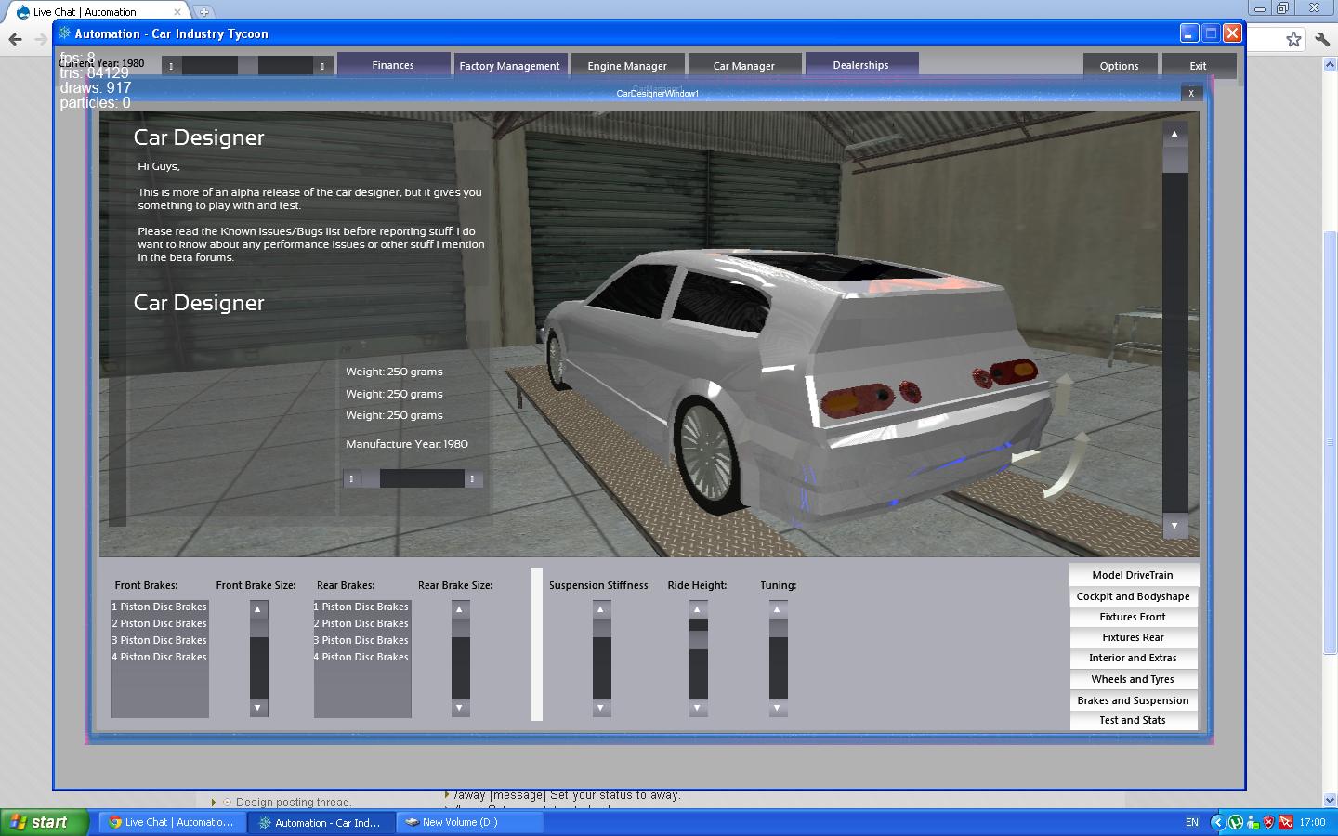The width and height of the screenshot is (1338, 836).
Task: Open Test and Stats section
Action: tap(1133, 720)
